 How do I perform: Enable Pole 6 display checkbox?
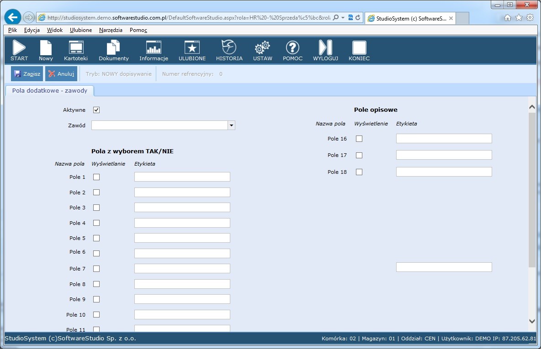96,254
